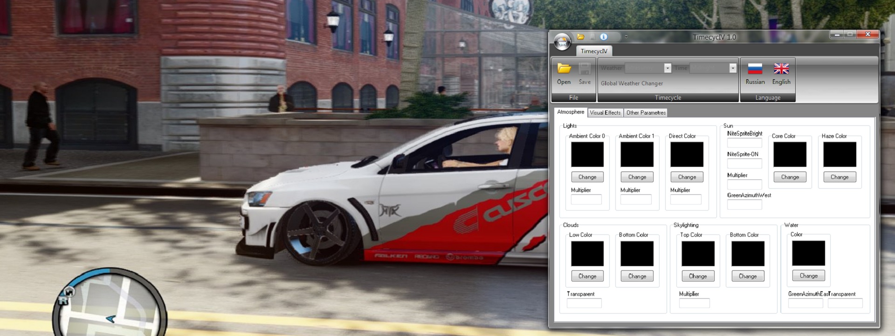Switch language to Russian flag
This screenshot has width=895, height=336.
pos(755,74)
